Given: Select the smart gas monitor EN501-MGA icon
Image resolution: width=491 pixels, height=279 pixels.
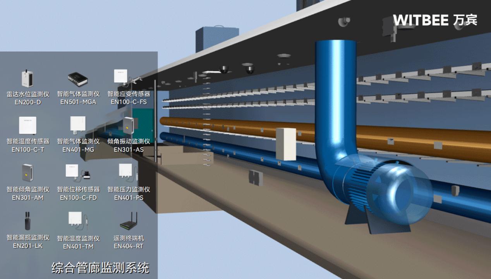Looking at the screenshot, I should pos(78,79).
